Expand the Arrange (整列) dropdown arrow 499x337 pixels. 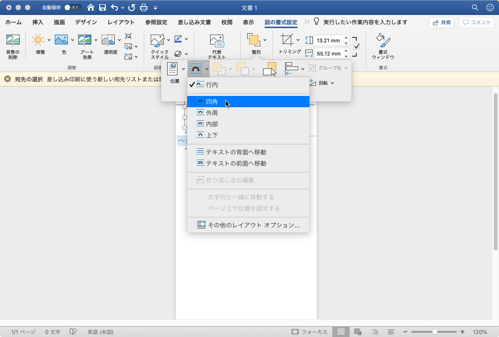pyautogui.click(x=265, y=40)
